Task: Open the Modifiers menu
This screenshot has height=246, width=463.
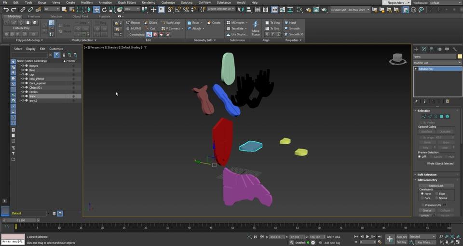Action: [87, 3]
